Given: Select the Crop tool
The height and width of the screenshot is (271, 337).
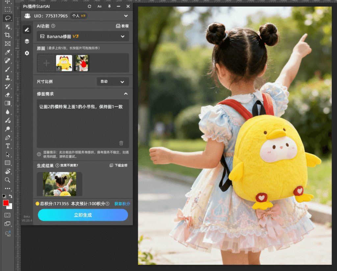Looking at the screenshot, I should tap(8, 35).
